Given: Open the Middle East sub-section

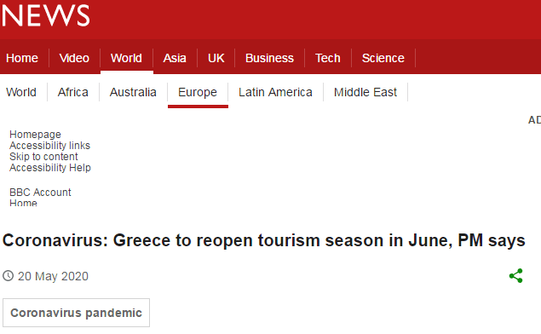Looking at the screenshot, I should pyautogui.click(x=365, y=92).
